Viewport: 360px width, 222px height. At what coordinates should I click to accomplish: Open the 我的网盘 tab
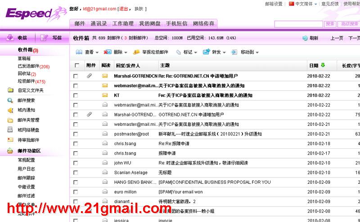click(x=149, y=24)
